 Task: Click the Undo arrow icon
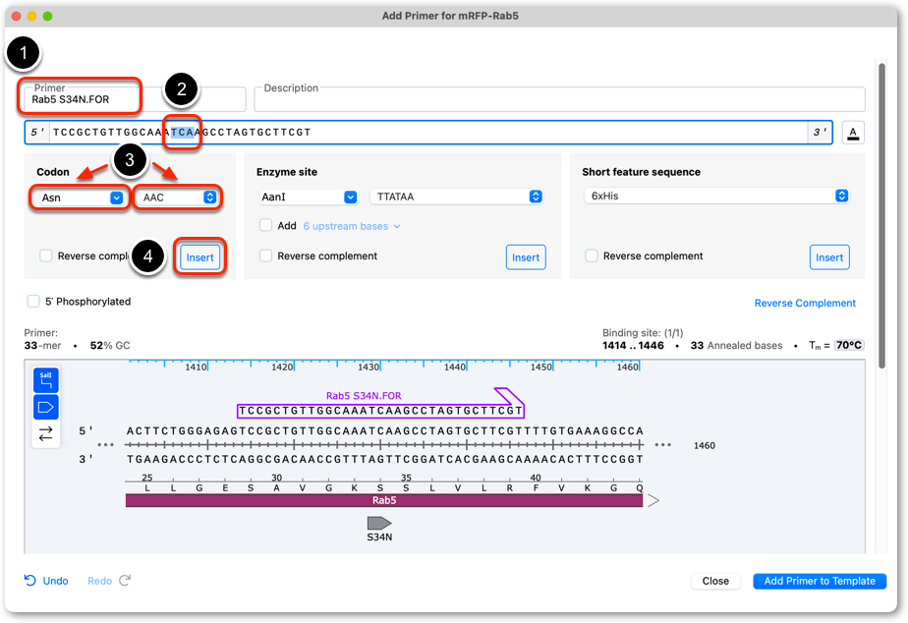tap(30, 580)
